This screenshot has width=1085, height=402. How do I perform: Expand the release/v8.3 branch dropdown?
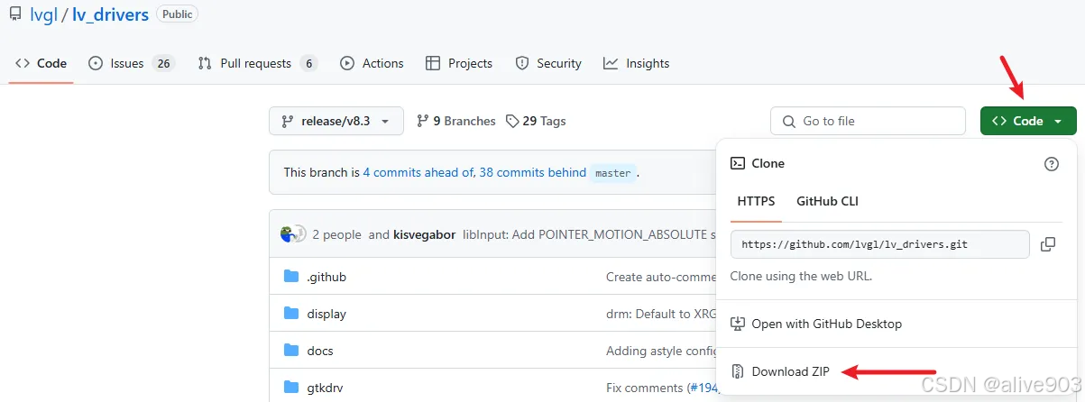pos(336,121)
